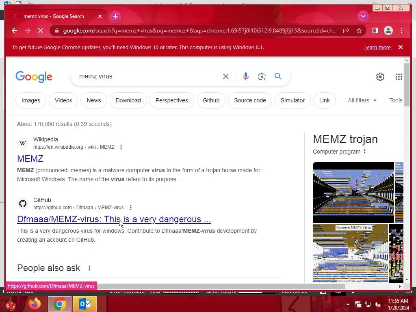Open MEMZ trojan panel more options
This screenshot has height=312, width=416.
[365, 151]
